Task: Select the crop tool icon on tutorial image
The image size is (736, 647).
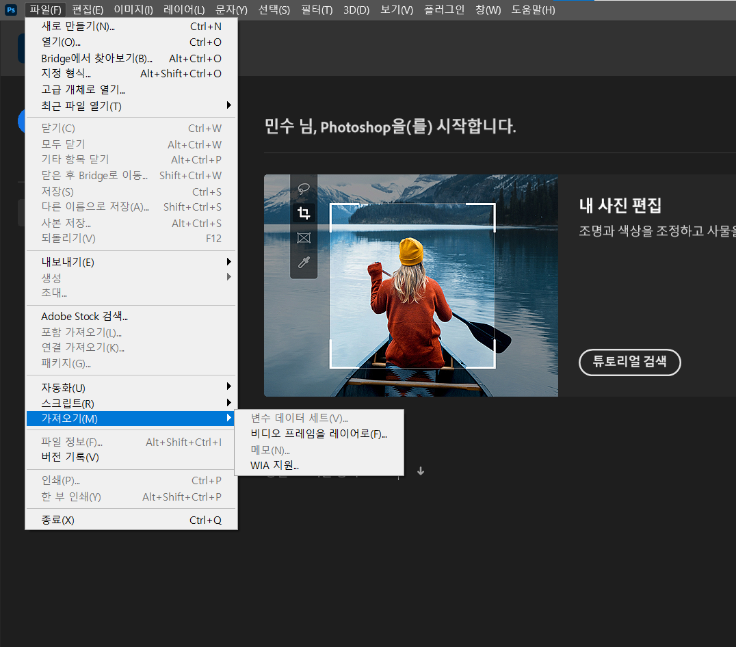Action: 304,213
